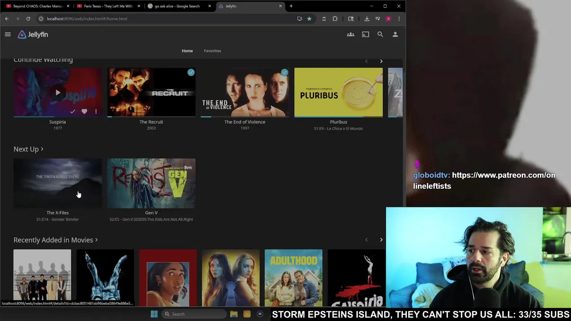This screenshot has height=321, width=571.
Task: Open the Pluribus thumbnail
Action: (339, 92)
